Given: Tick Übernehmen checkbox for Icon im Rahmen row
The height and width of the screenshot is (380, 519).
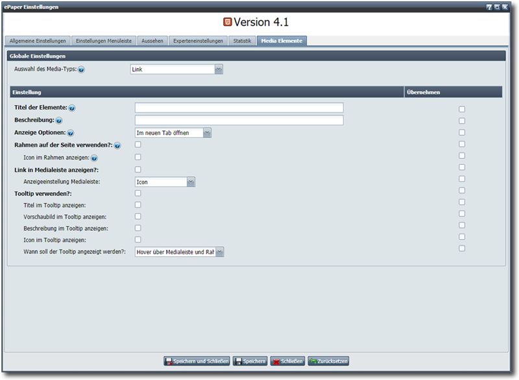Looking at the screenshot, I should (x=462, y=156).
